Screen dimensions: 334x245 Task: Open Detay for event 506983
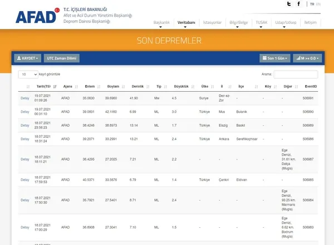[25, 227]
